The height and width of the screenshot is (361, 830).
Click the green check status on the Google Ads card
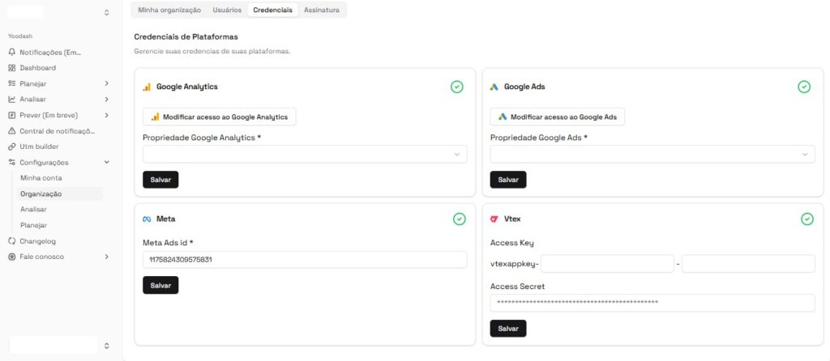click(804, 87)
